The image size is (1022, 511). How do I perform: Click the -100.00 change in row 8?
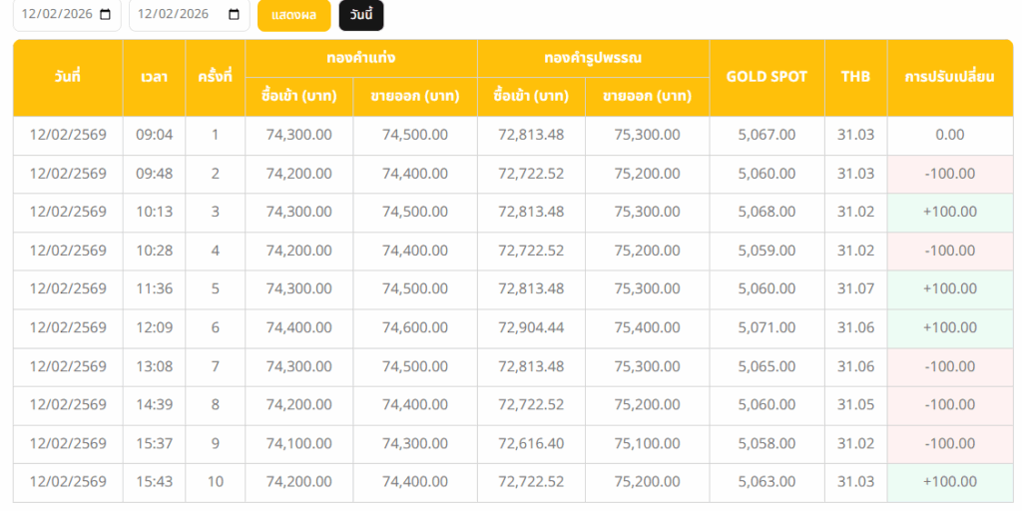[950, 405]
